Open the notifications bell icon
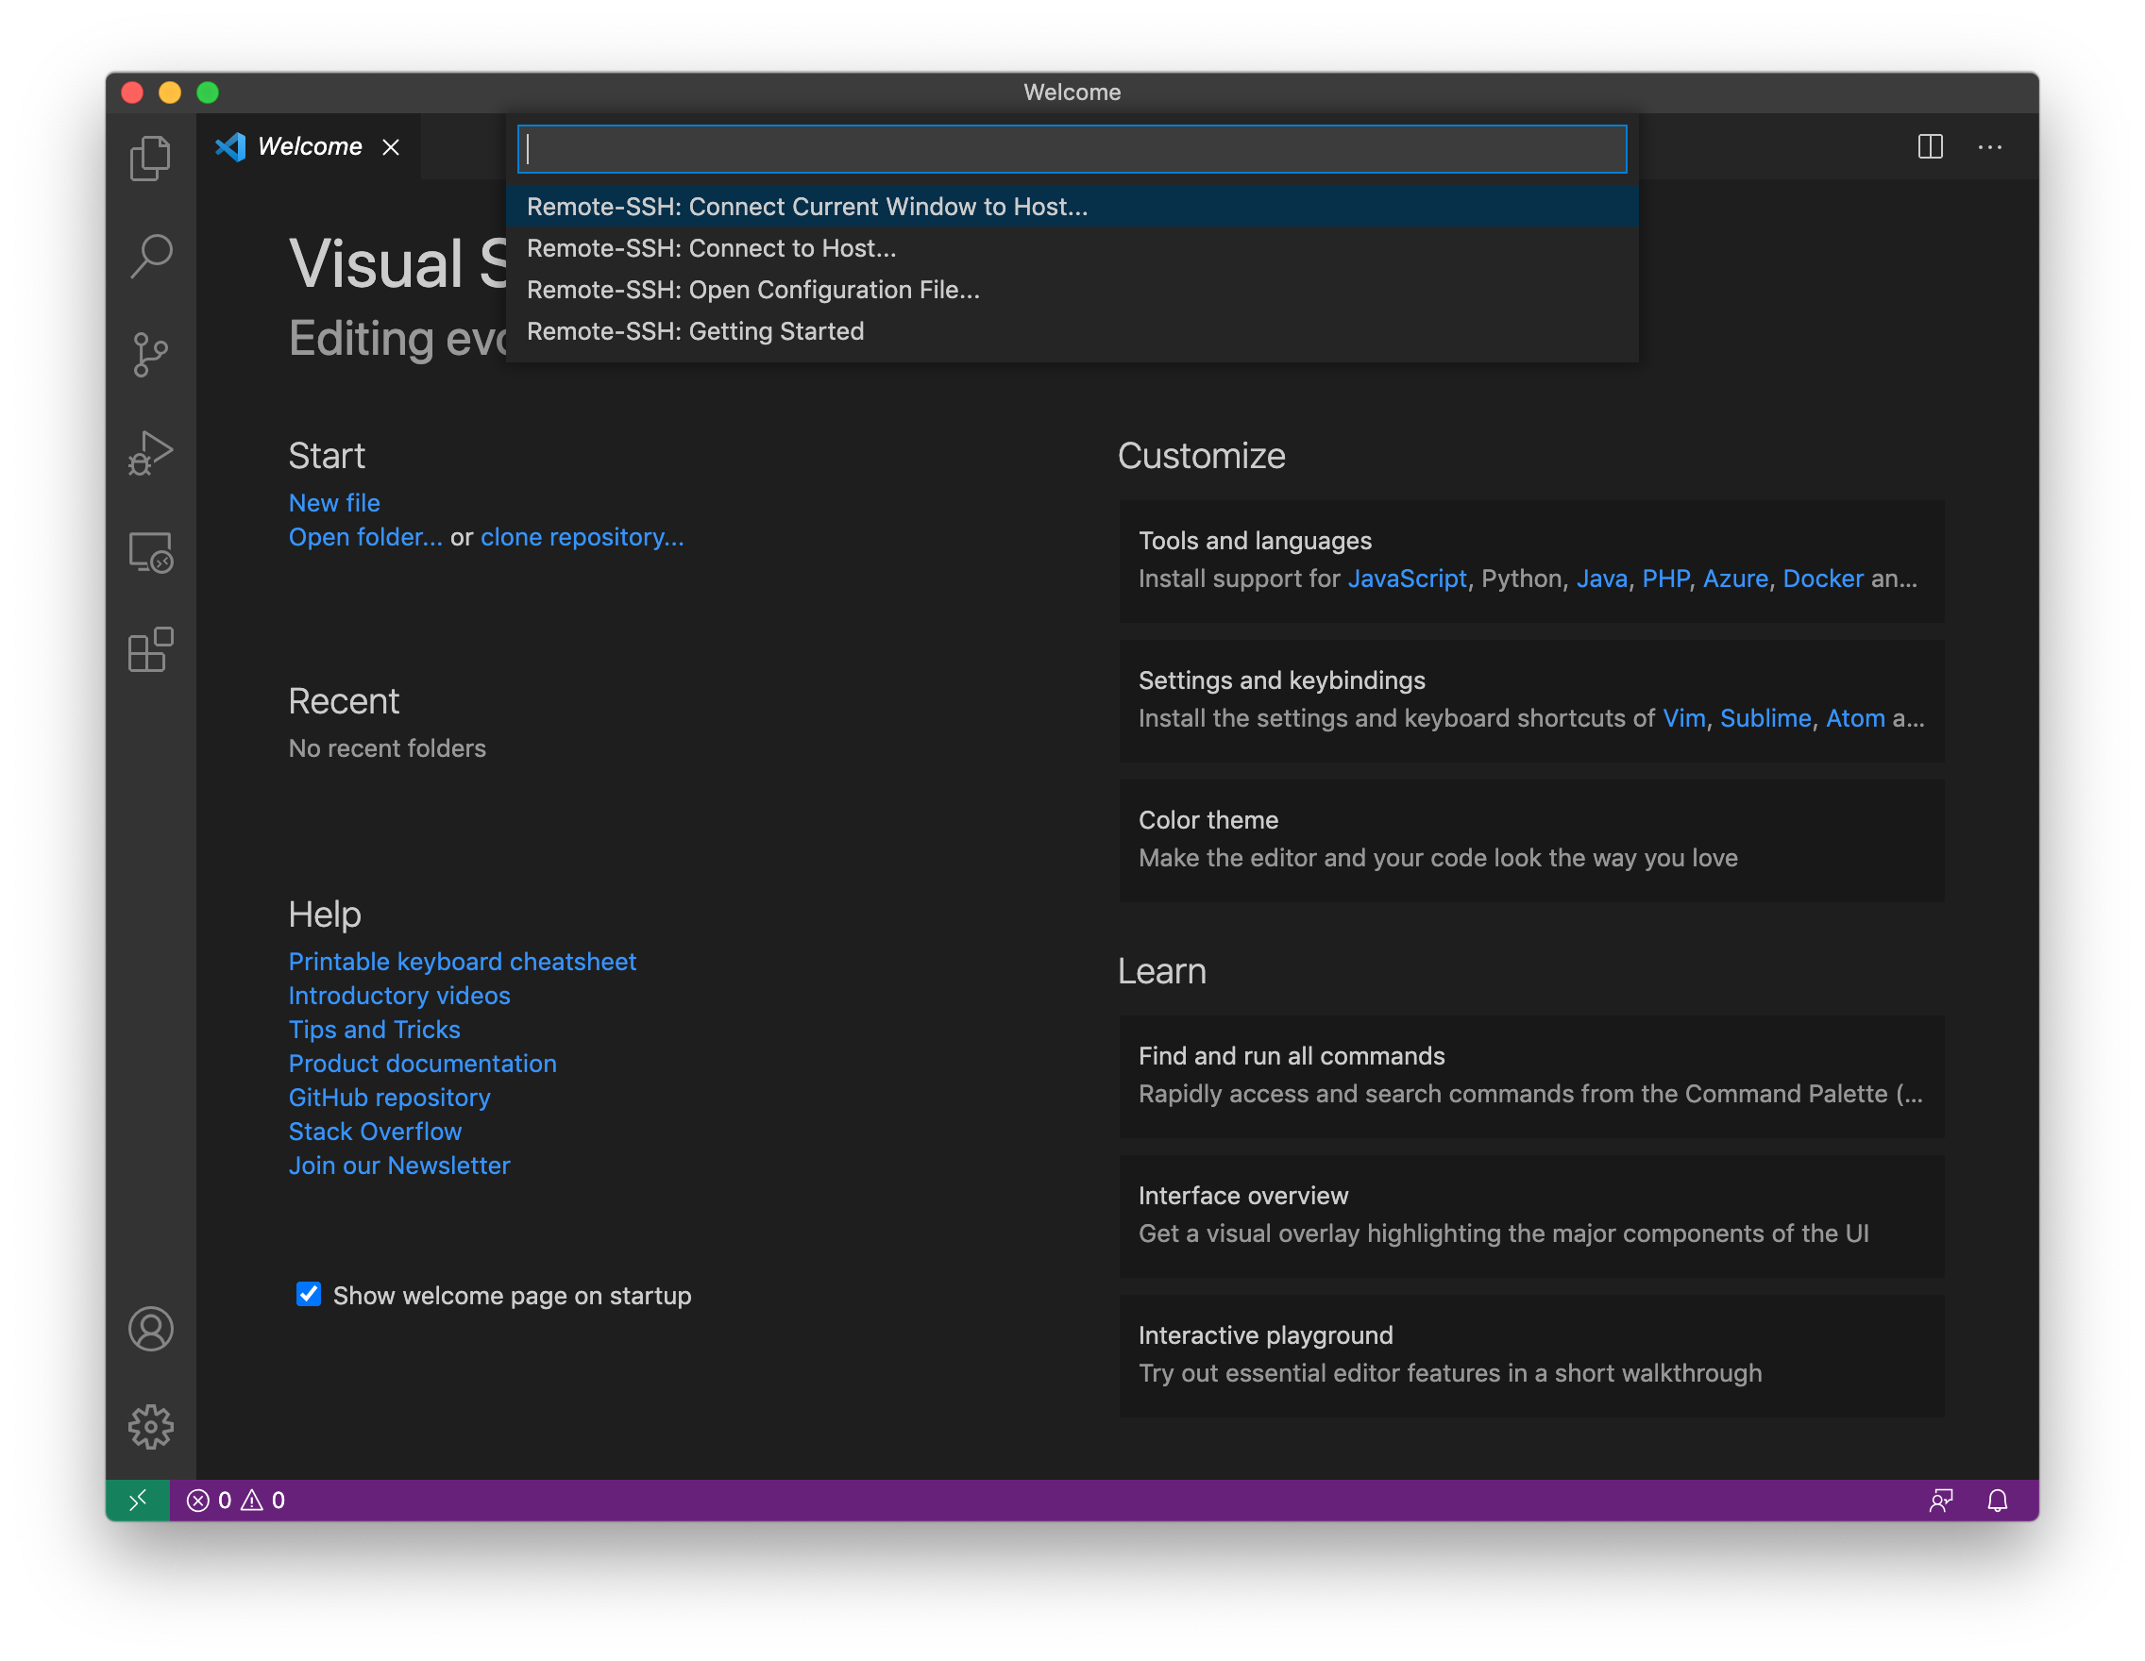The height and width of the screenshot is (1661, 2145). (x=1998, y=1500)
